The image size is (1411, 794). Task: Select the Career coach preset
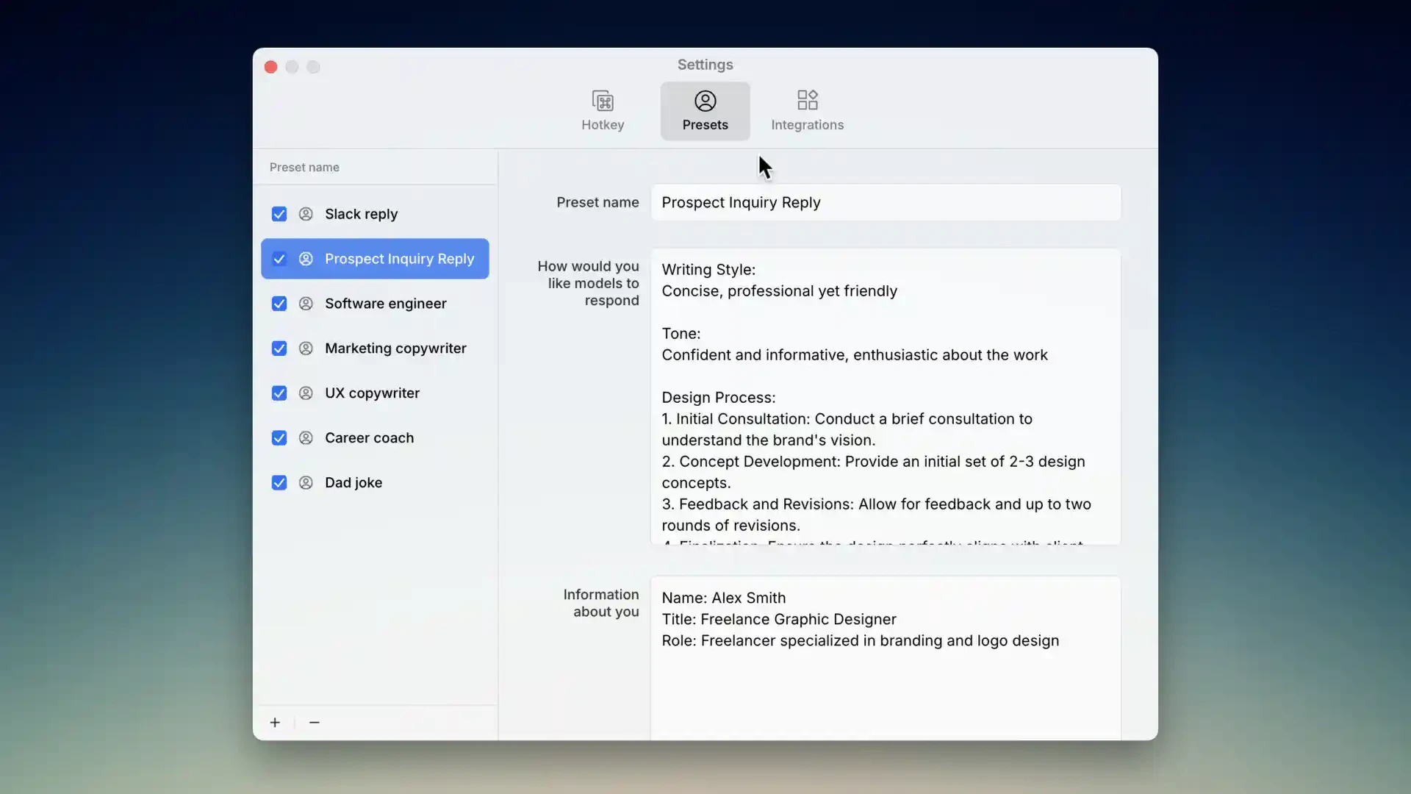(370, 437)
